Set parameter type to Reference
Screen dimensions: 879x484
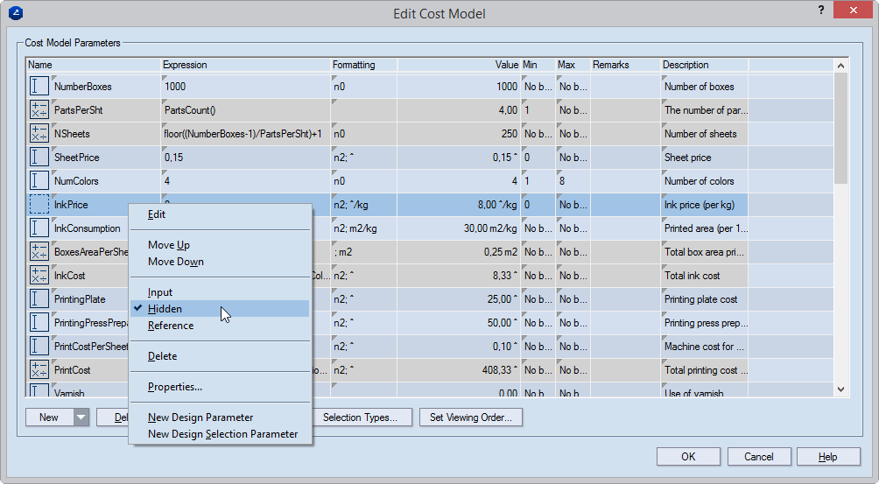[171, 326]
